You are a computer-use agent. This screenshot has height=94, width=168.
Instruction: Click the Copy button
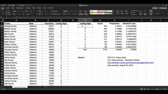tap(8, 13)
